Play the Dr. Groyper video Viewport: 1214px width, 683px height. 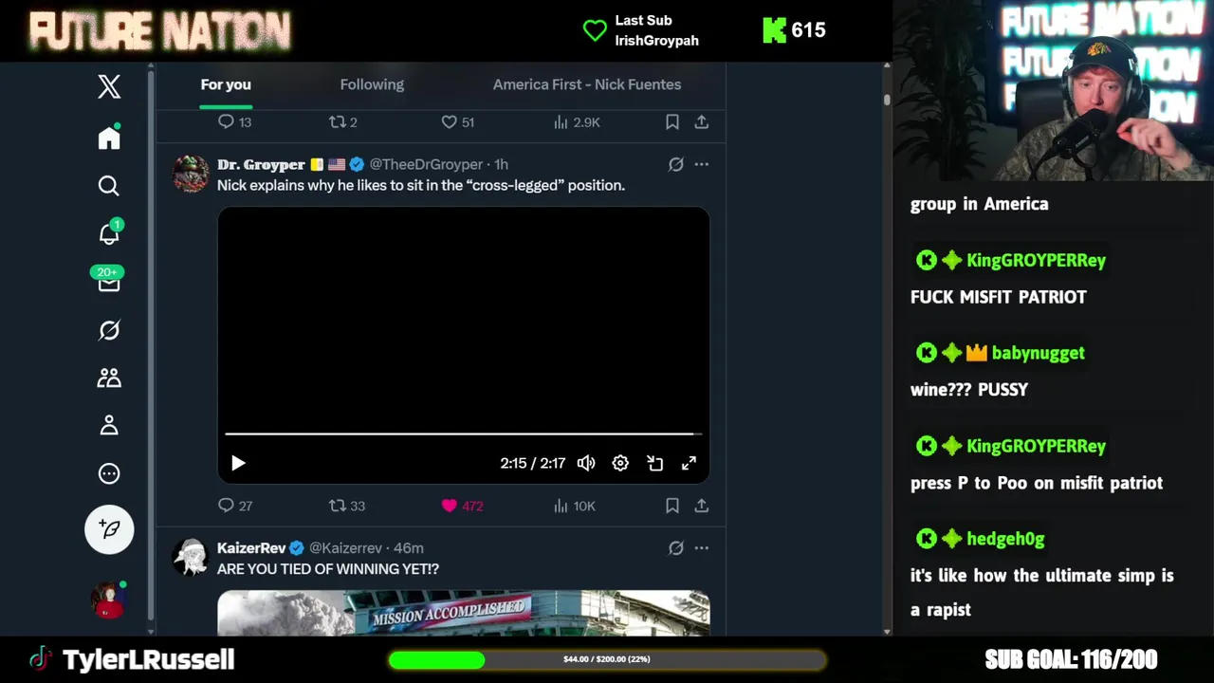238,463
